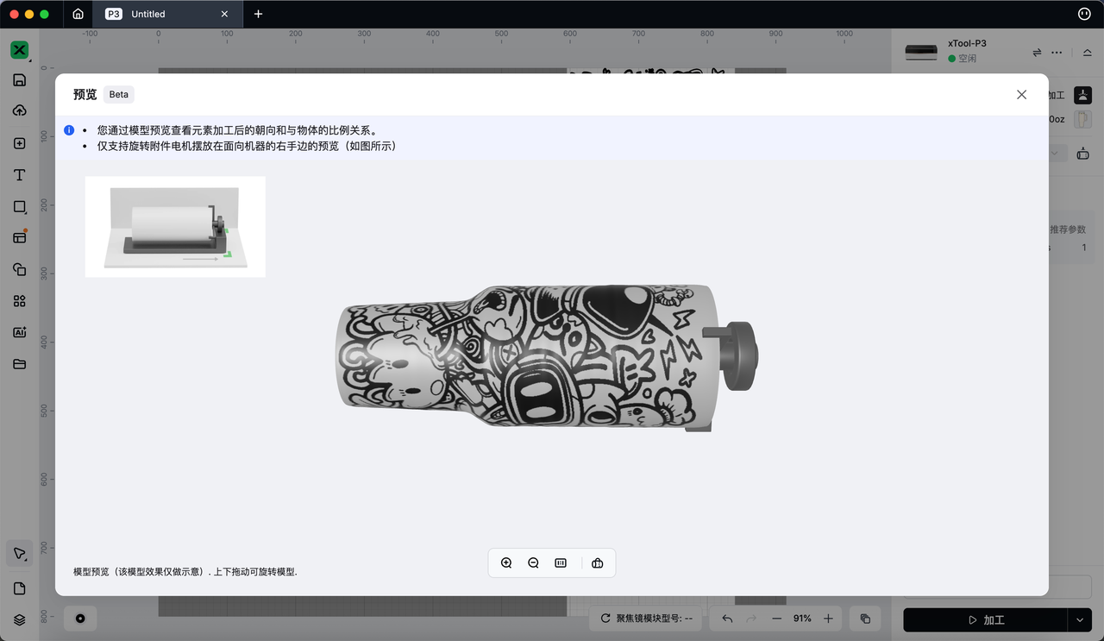Start processing with the 加工 button

click(x=986, y=619)
